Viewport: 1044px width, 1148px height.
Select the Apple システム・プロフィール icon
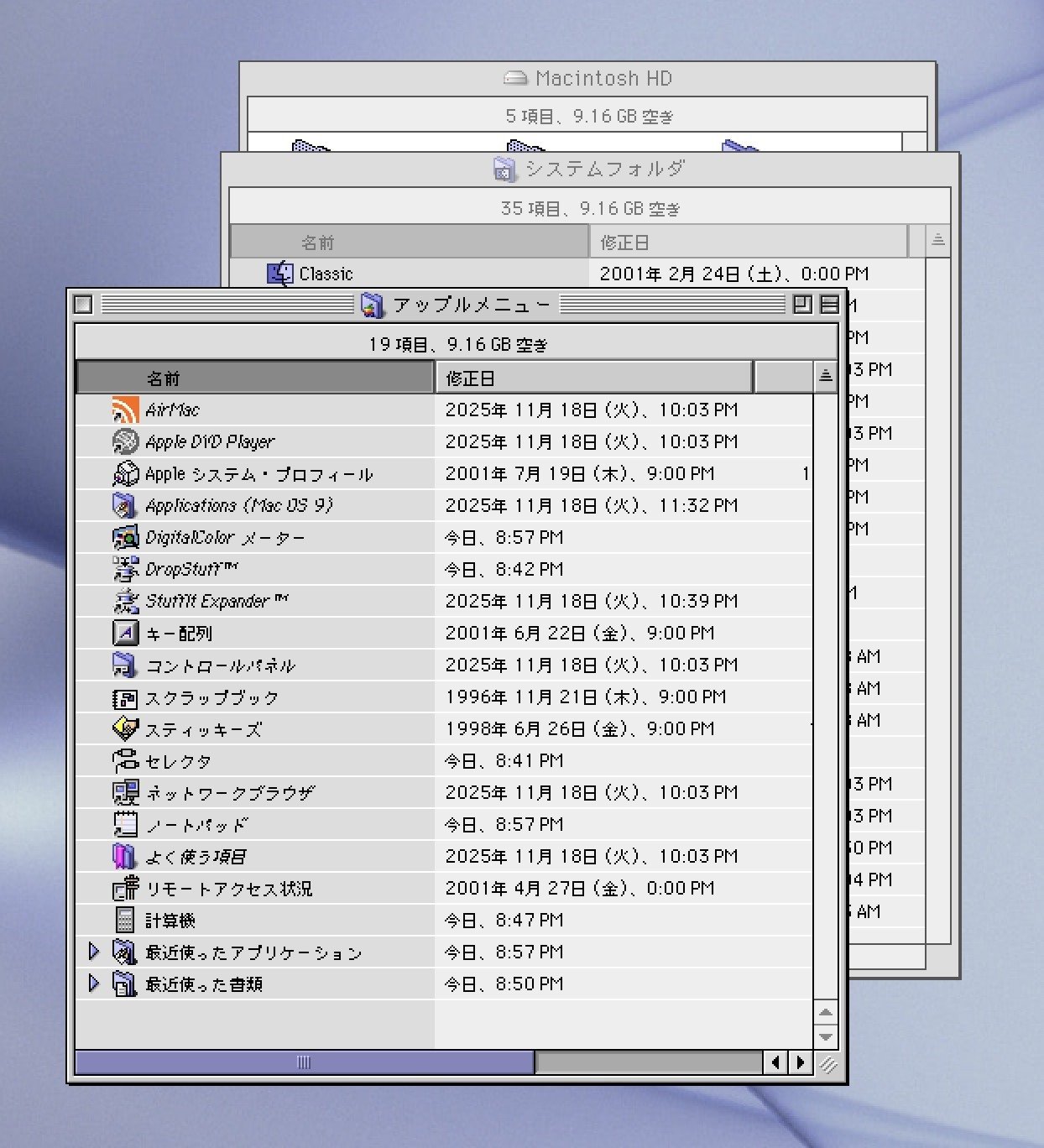(x=126, y=472)
